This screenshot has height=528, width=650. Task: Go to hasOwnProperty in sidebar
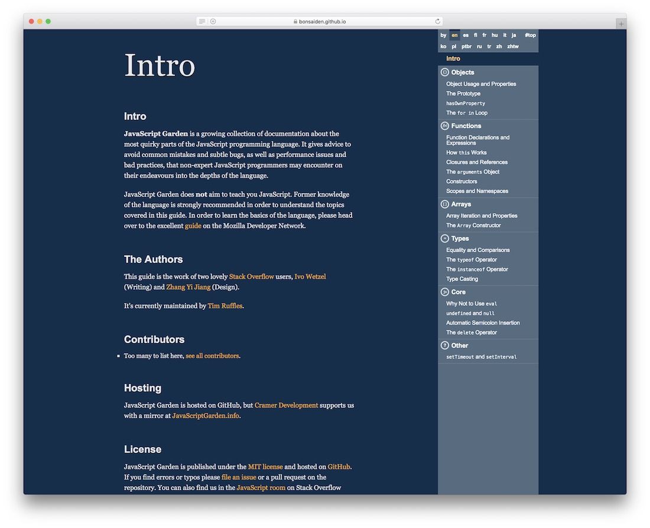pos(466,103)
